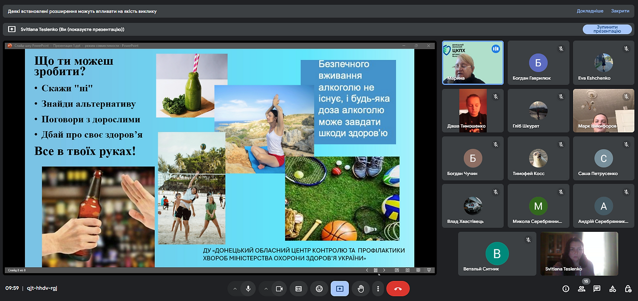This screenshot has width=638, height=301.
Task: Click the shared presentation slide area
Action: click(x=219, y=158)
